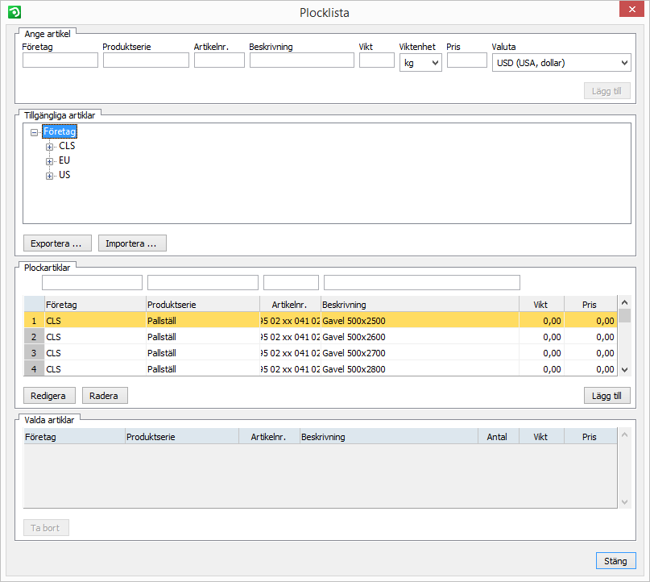Select US in the available articles tree
This screenshot has height=582, width=650.
pos(64,175)
